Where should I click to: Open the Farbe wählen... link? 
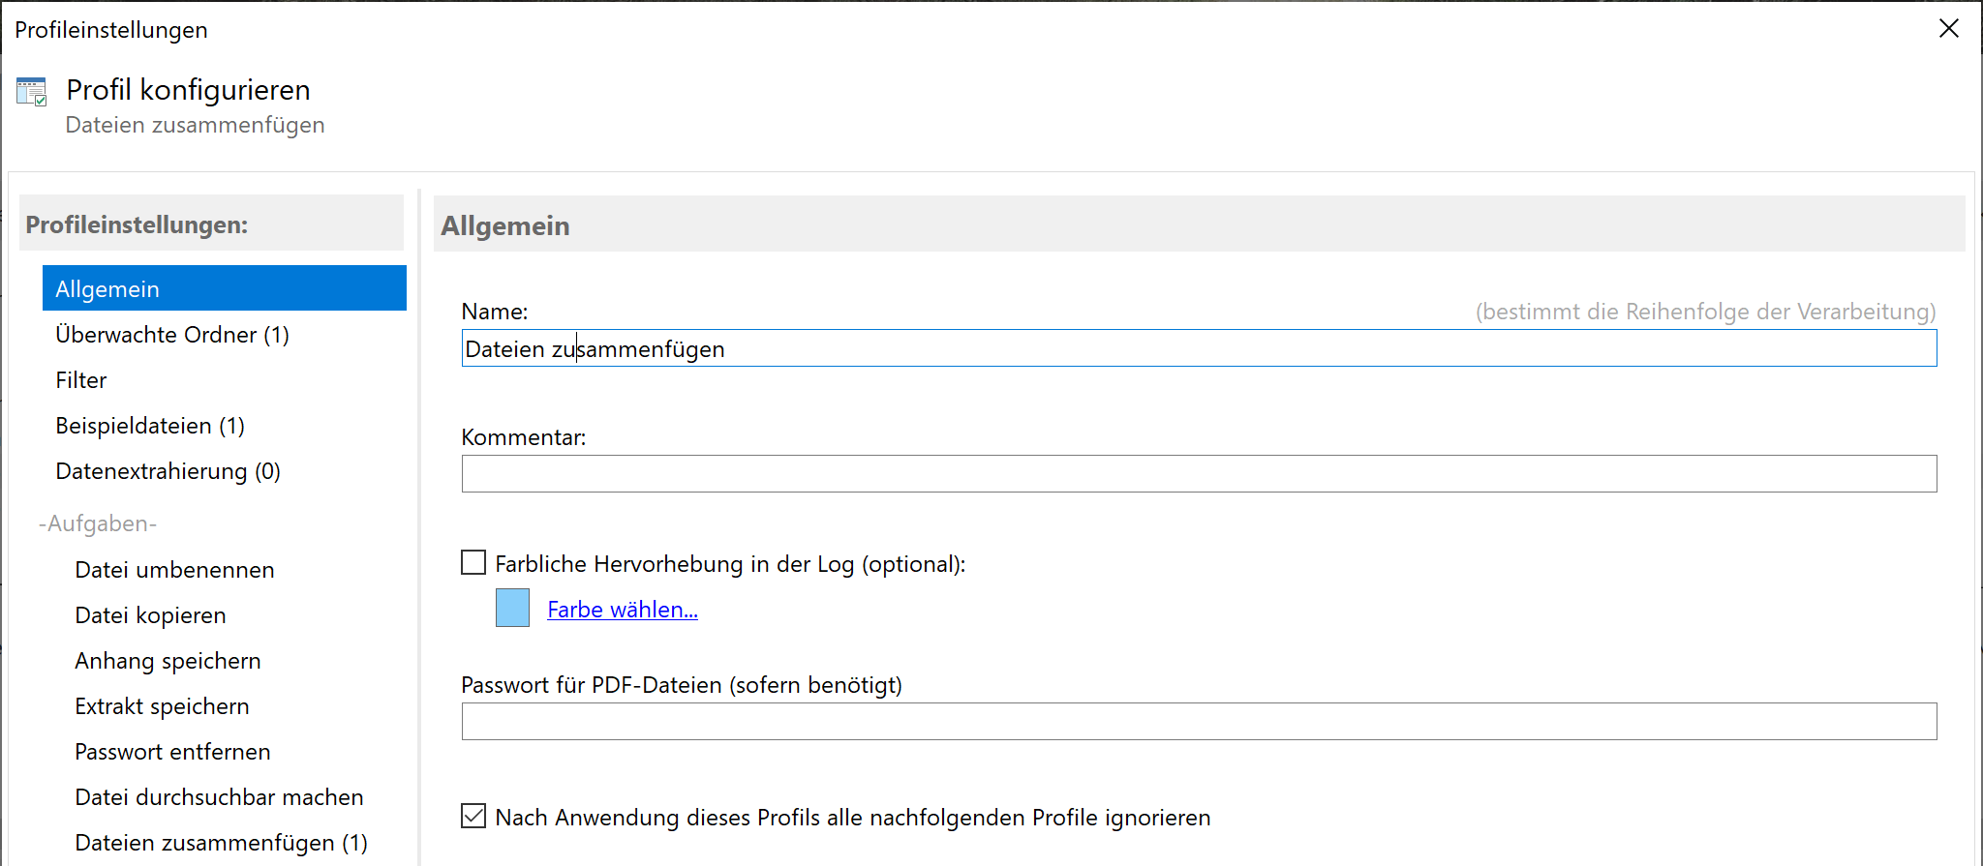[x=623, y=610]
